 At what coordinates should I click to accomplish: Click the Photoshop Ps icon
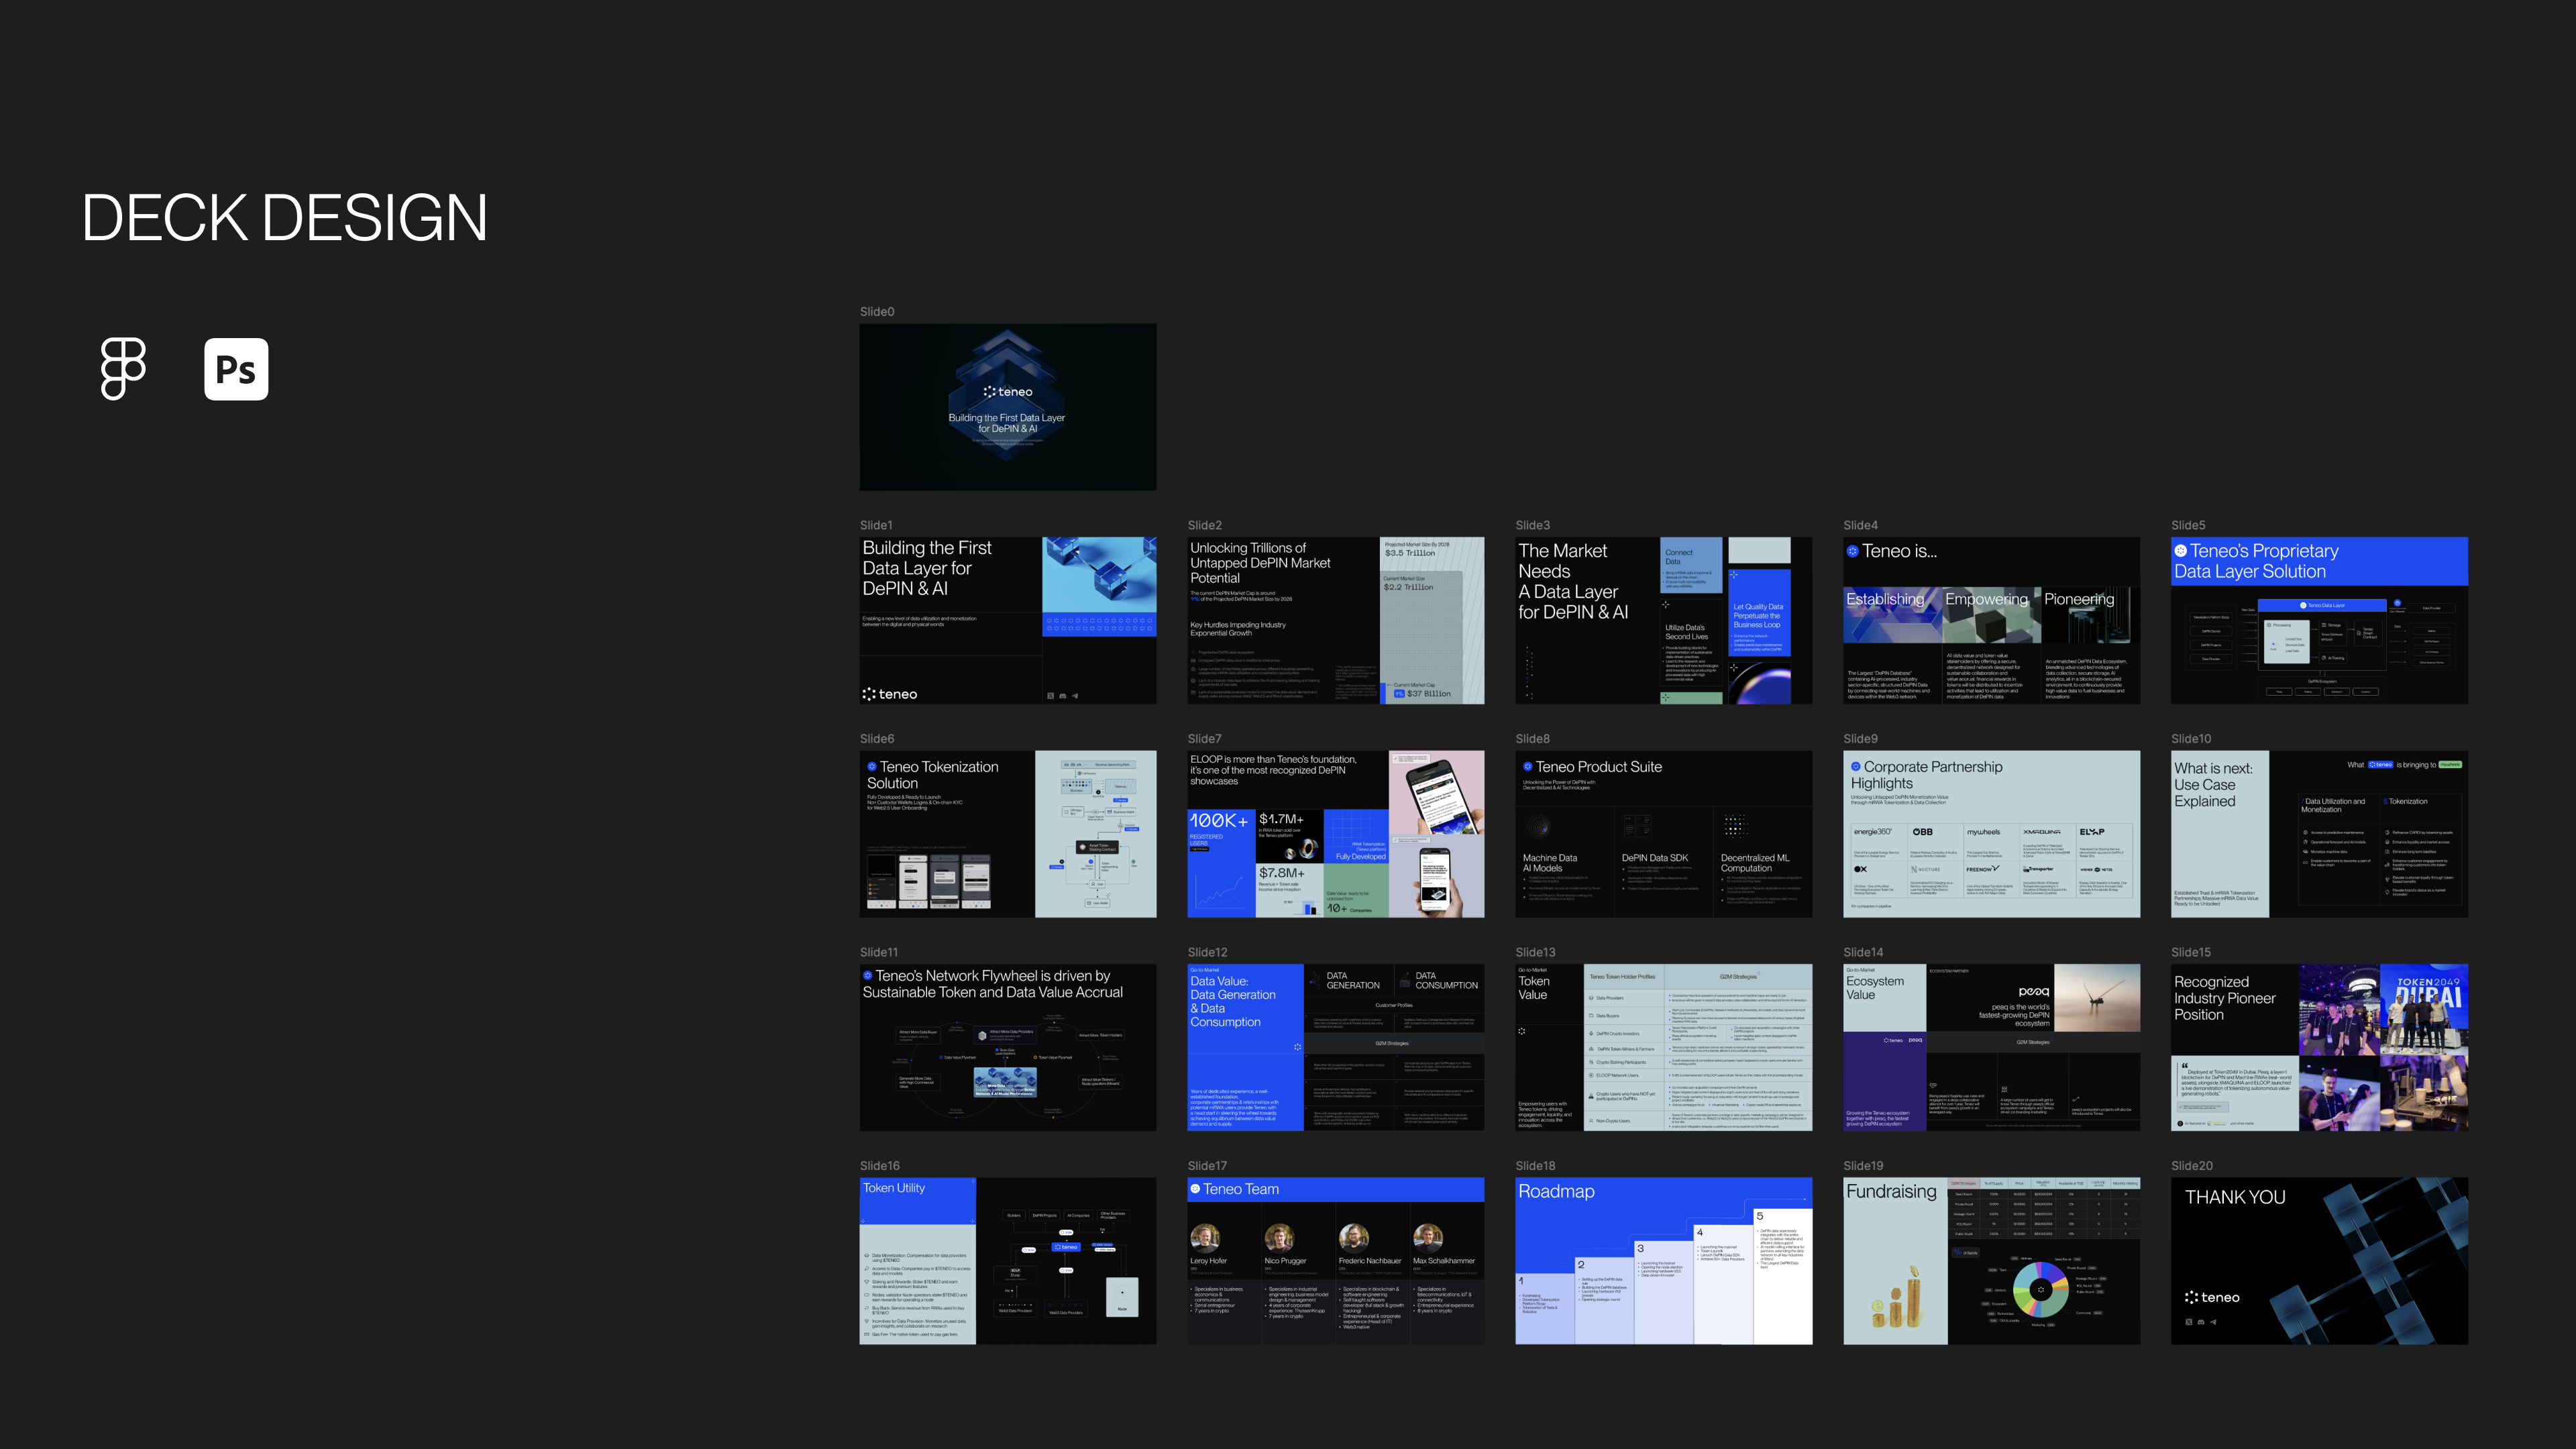pyautogui.click(x=236, y=369)
